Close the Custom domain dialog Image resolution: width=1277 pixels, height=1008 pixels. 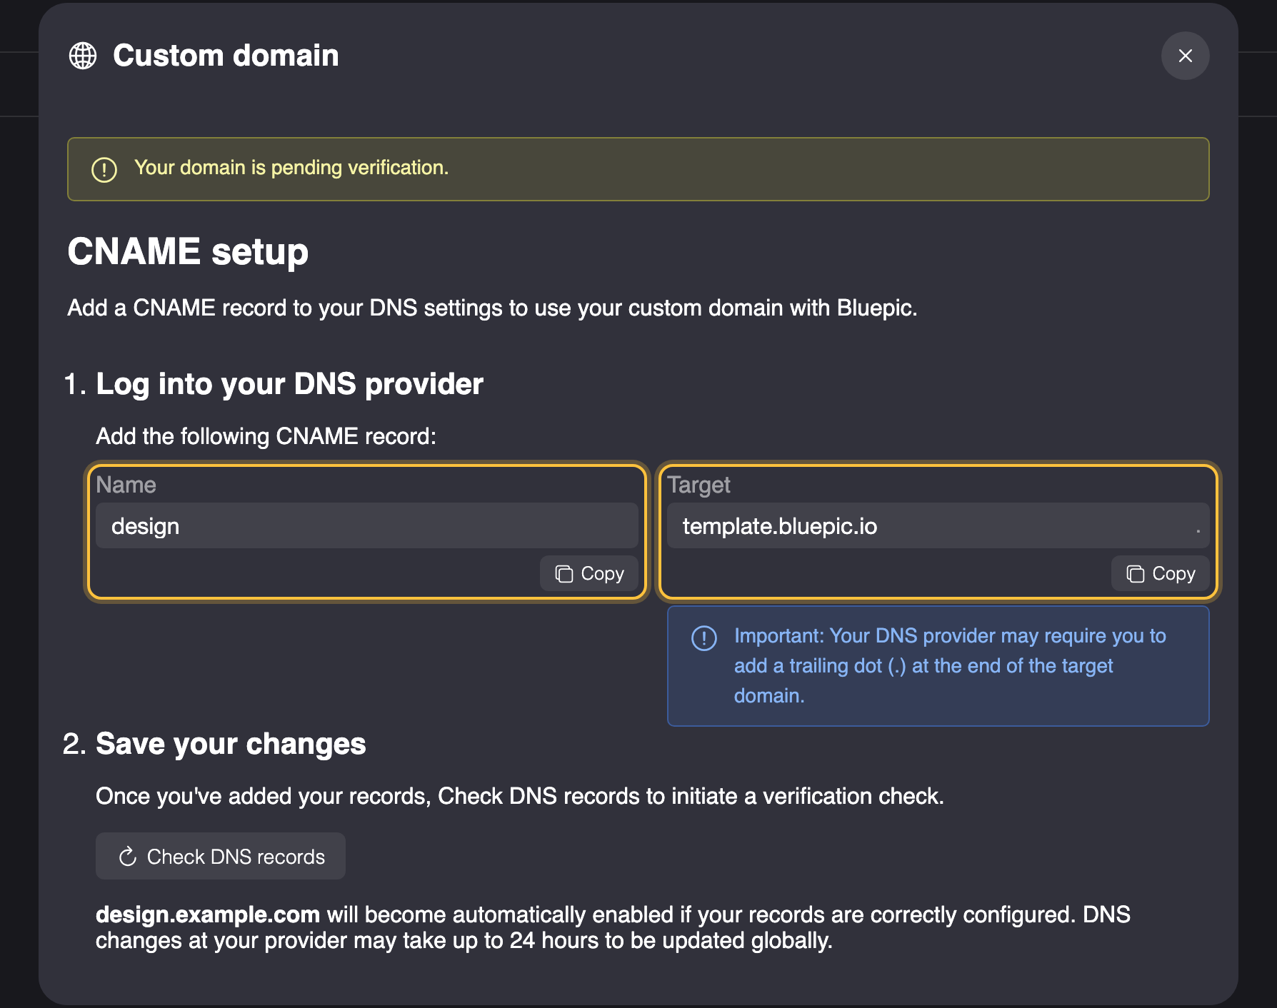coord(1185,56)
